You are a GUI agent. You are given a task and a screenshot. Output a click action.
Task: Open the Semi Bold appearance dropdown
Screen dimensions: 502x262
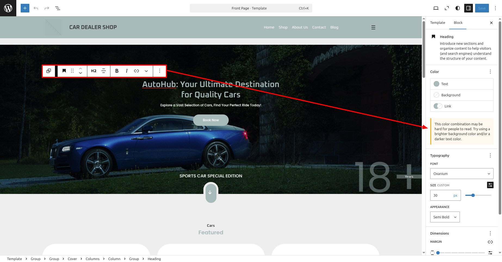(x=445, y=217)
